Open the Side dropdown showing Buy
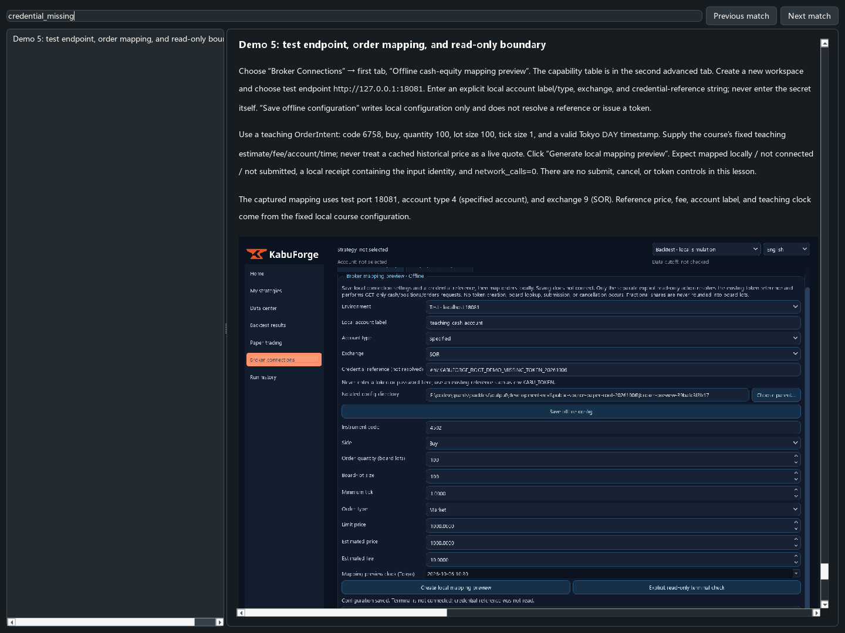The height and width of the screenshot is (633, 845). [613, 443]
